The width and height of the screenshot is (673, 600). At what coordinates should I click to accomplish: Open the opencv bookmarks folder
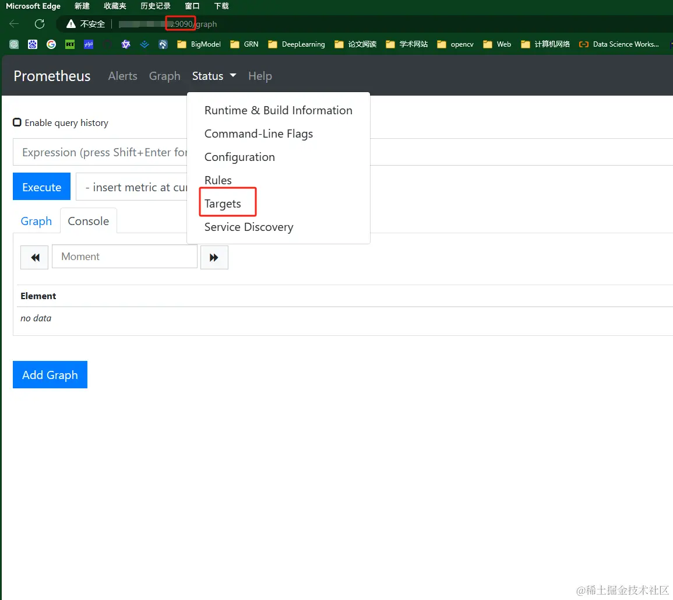(x=455, y=44)
